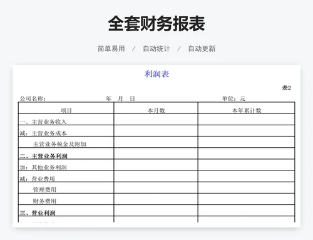Select the row 减:营业费用
This screenshot has width=313, height=240.
click(156, 176)
